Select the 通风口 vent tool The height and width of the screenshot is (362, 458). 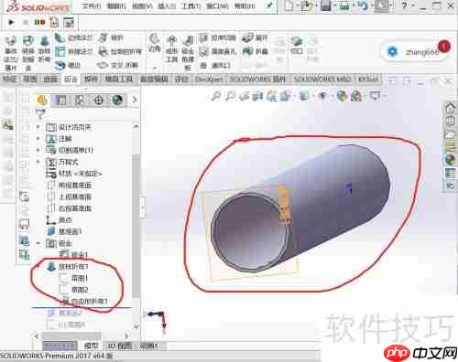pos(215,65)
